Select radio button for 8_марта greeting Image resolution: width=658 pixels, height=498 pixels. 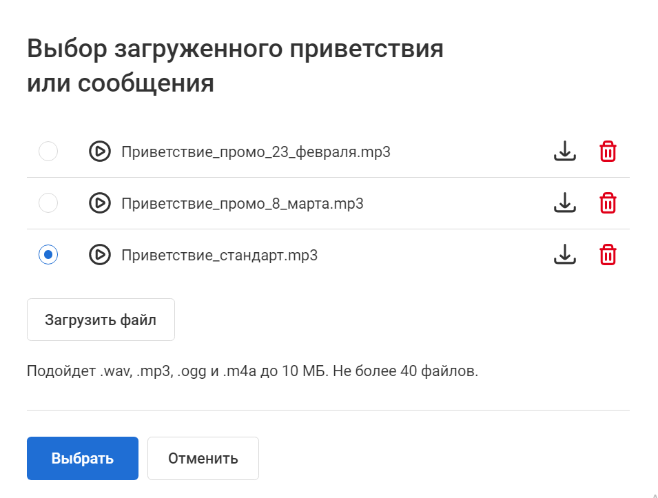48,203
